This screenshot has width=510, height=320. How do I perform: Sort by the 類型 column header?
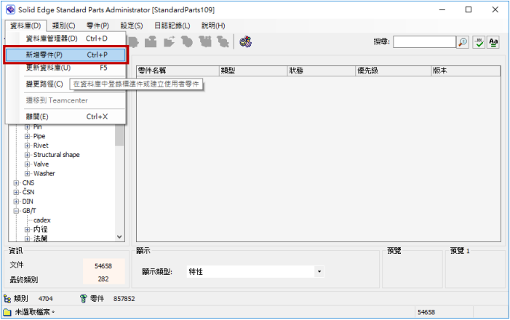pyautogui.click(x=254, y=71)
